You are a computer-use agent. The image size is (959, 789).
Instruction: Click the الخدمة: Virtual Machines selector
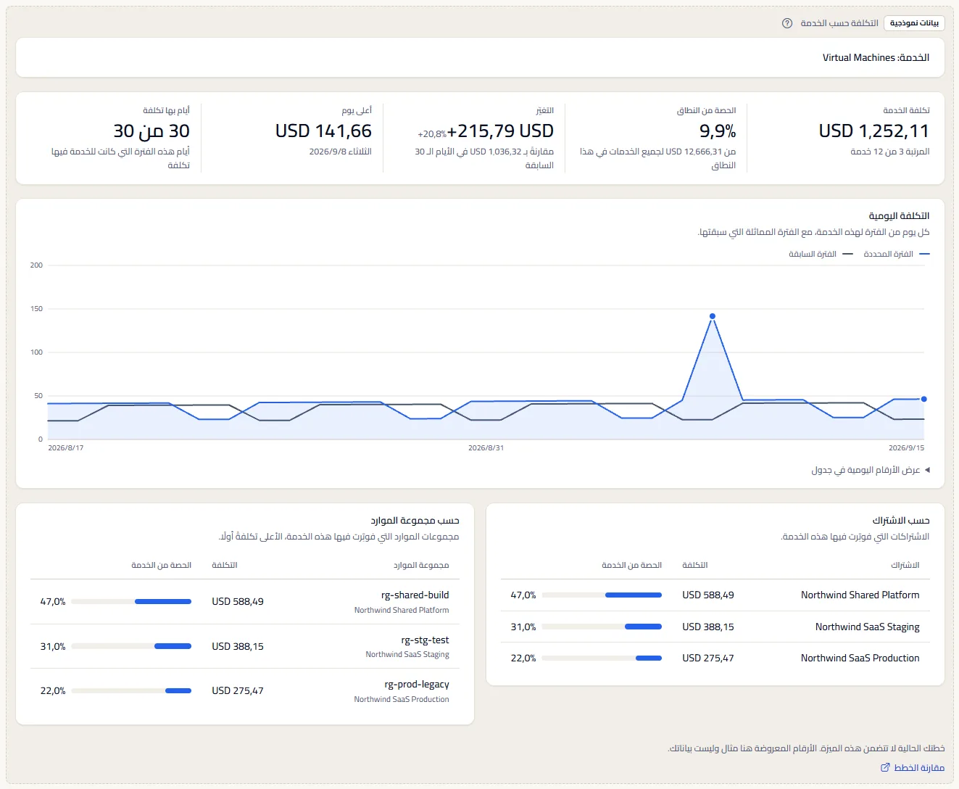tap(480, 57)
